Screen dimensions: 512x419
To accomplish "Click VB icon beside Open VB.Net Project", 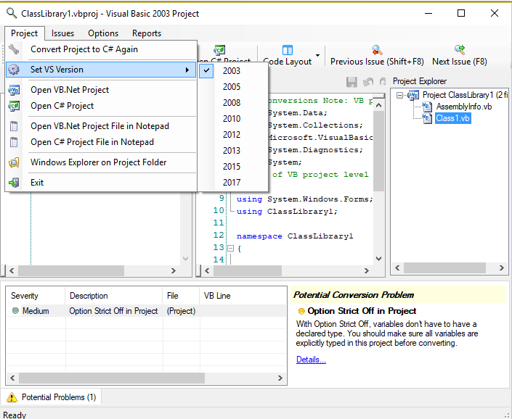I will point(14,90).
